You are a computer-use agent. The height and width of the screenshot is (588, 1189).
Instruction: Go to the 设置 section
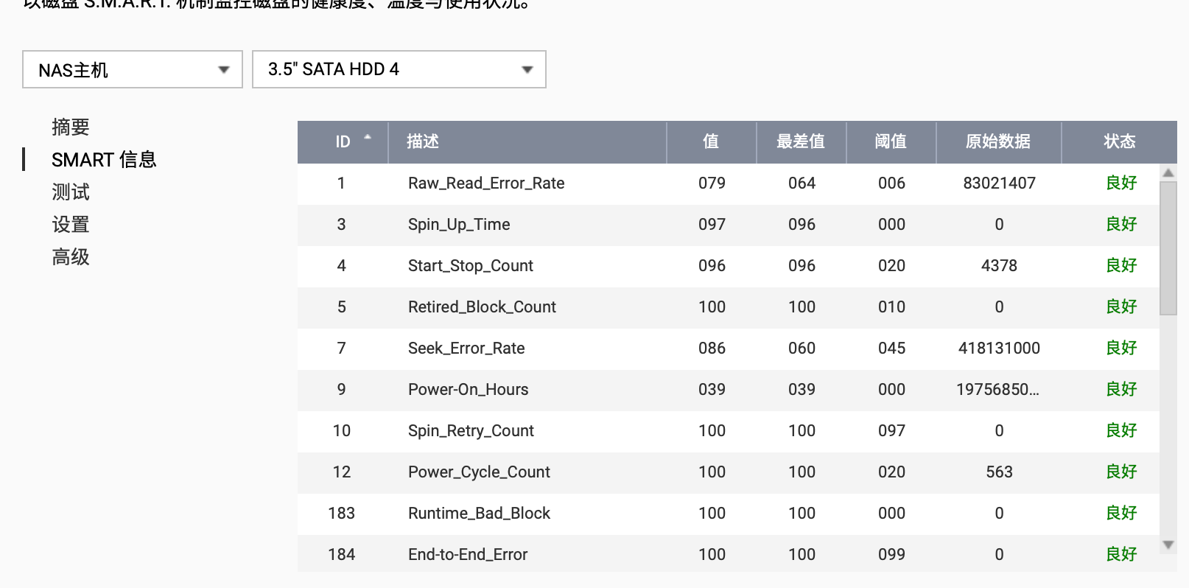pyautogui.click(x=71, y=225)
